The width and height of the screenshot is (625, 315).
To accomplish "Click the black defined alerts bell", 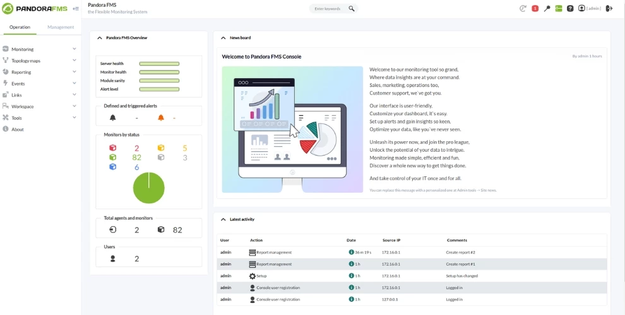I will click(113, 118).
